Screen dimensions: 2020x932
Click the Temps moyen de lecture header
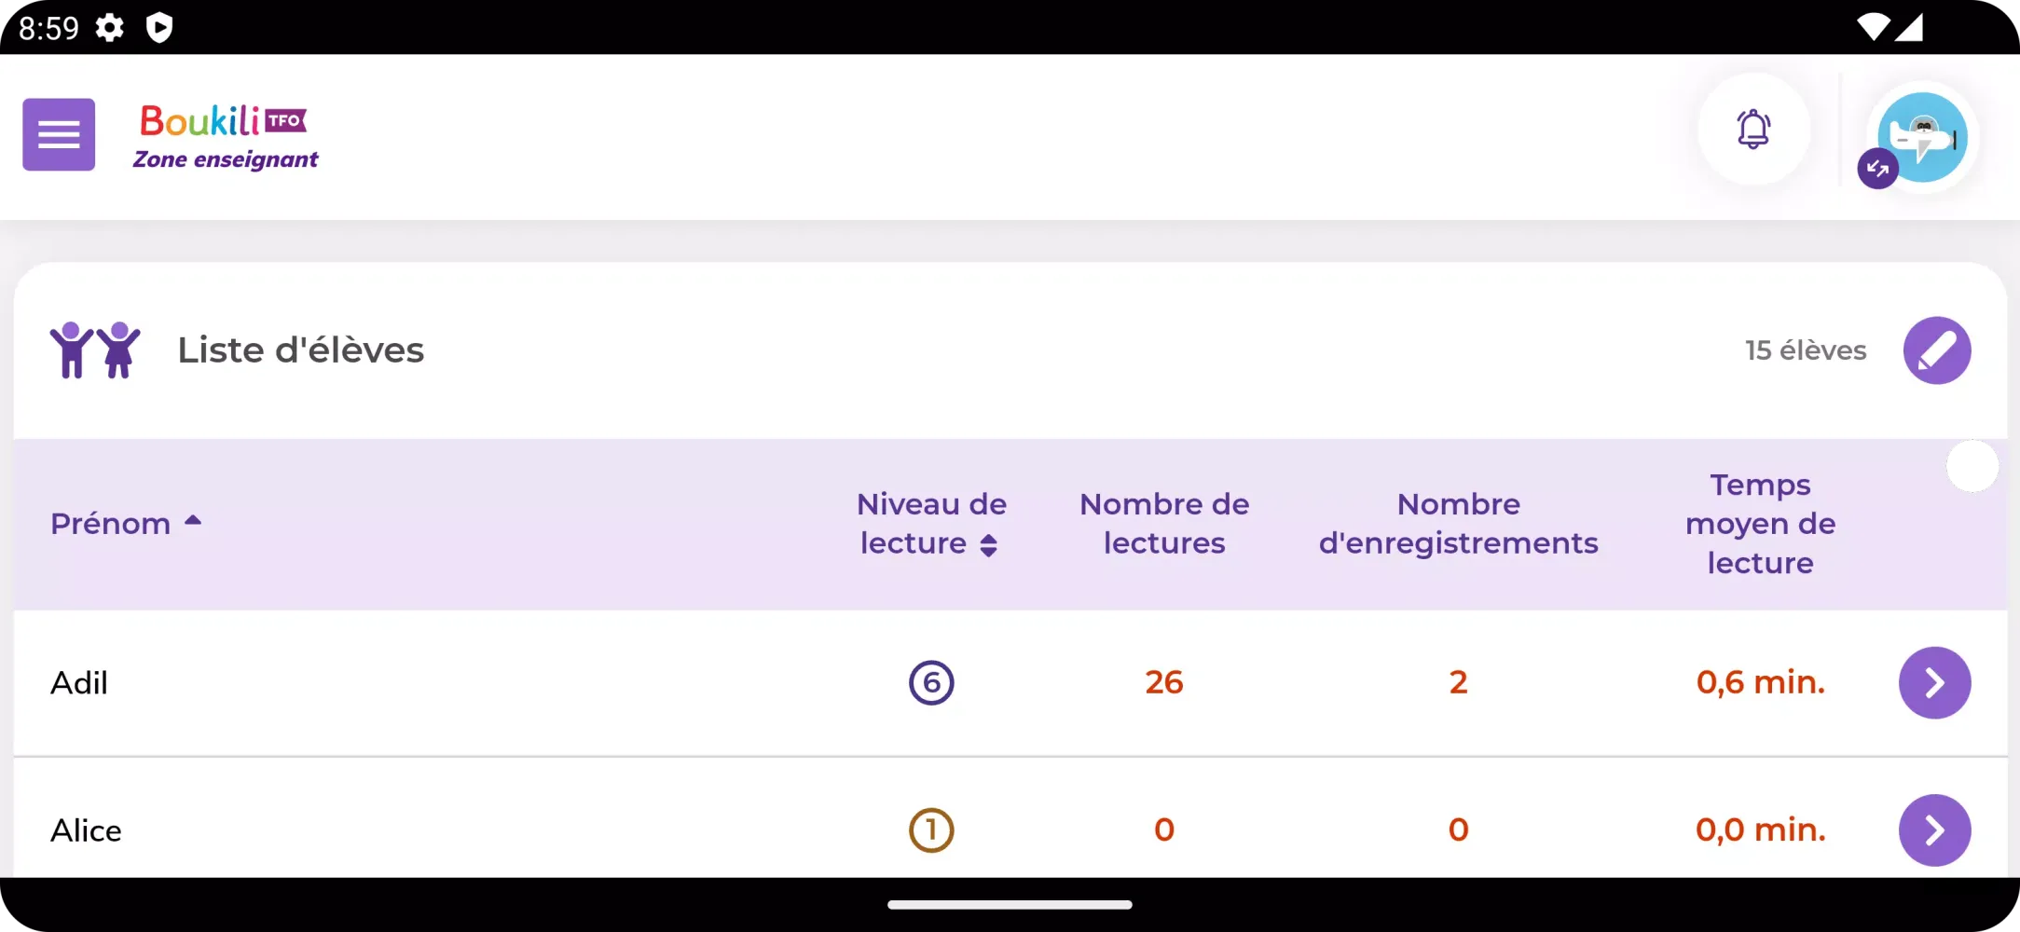coord(1760,524)
